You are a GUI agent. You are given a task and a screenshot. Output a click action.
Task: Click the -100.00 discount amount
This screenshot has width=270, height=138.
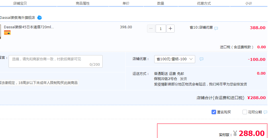pos(257,59)
